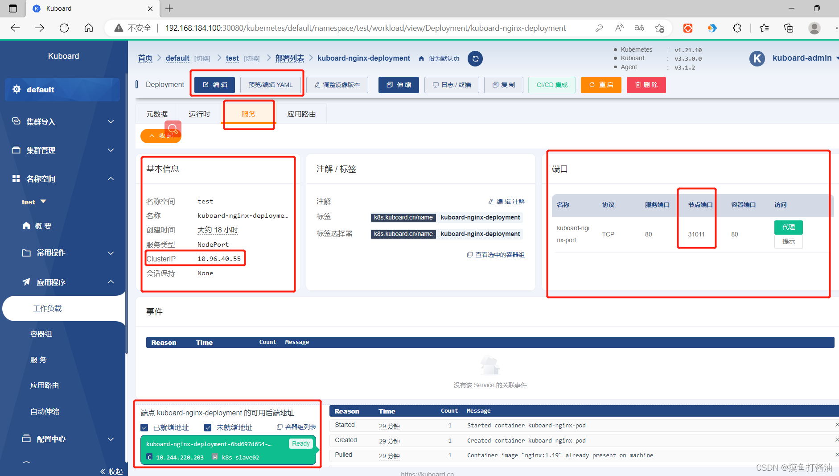Open a new browser tab

169,8
